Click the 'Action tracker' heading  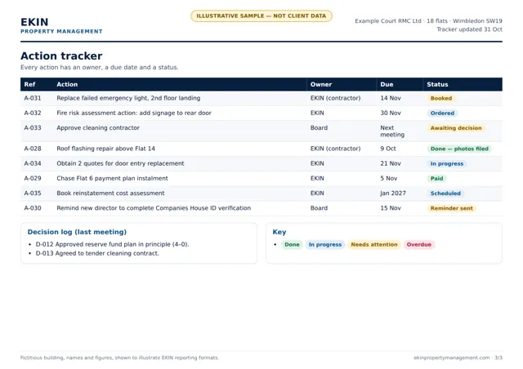[61, 56]
